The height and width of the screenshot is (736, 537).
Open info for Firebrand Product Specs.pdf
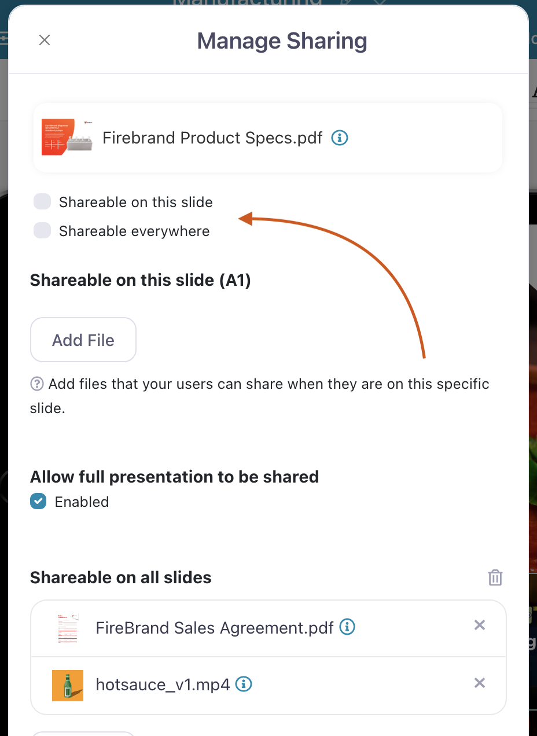pyautogui.click(x=340, y=138)
